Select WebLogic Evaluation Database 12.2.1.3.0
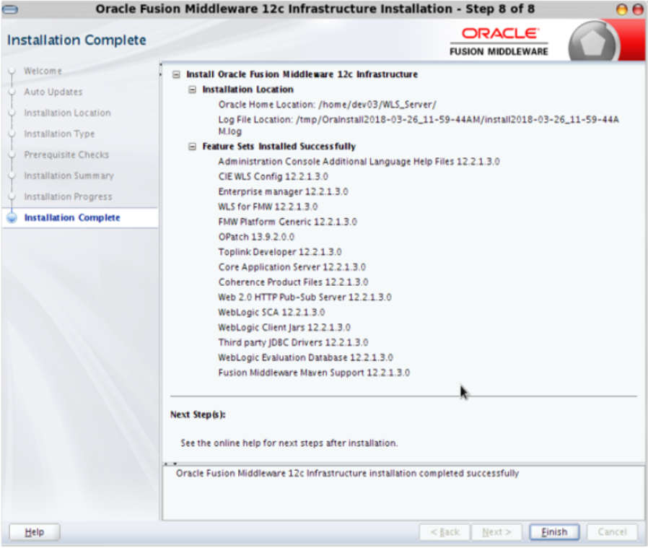 click(306, 357)
